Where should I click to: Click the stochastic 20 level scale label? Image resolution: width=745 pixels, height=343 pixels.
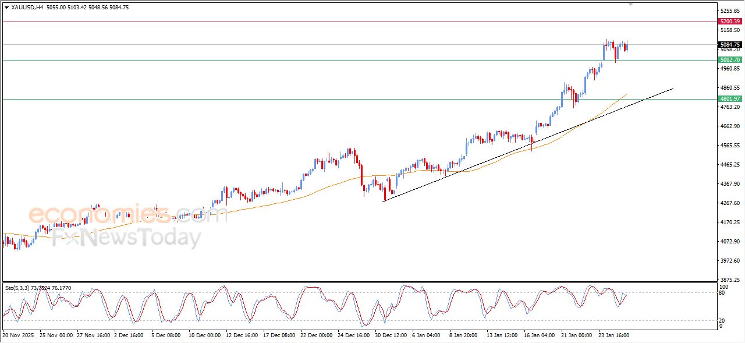723,320
